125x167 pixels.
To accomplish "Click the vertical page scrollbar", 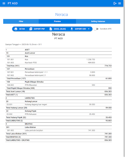I will click(x=124, y=78).
